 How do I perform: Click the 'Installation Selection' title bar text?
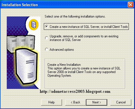point(20,5)
